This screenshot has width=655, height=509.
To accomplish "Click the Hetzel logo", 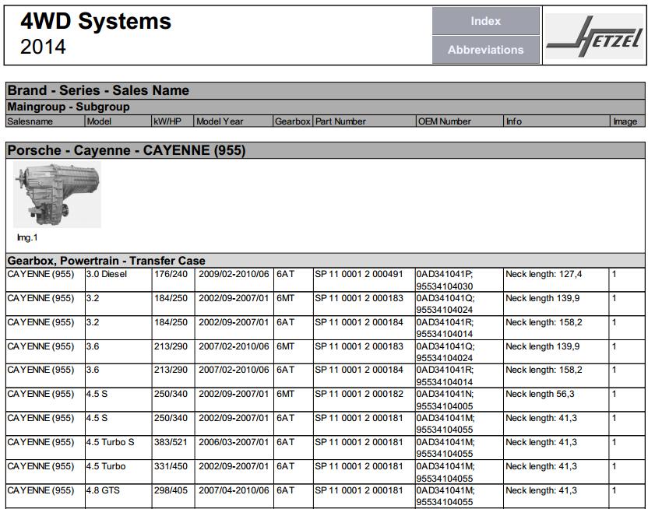I will (x=594, y=36).
